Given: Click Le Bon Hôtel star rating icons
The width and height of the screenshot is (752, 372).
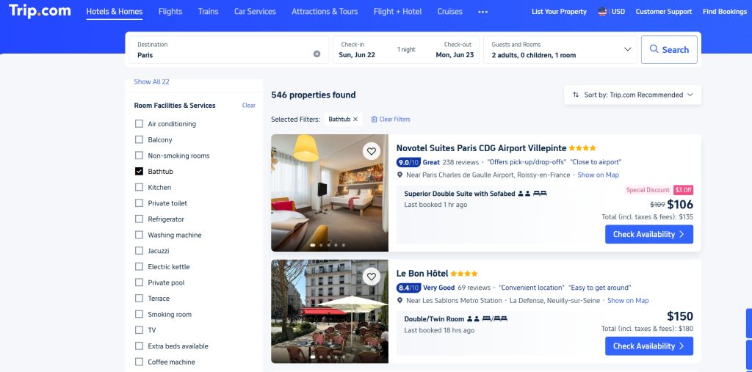Looking at the screenshot, I should click(464, 274).
